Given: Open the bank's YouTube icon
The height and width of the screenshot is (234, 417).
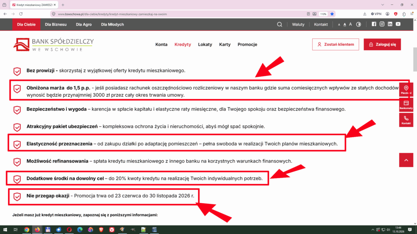Looking at the screenshot, I should (398, 24).
